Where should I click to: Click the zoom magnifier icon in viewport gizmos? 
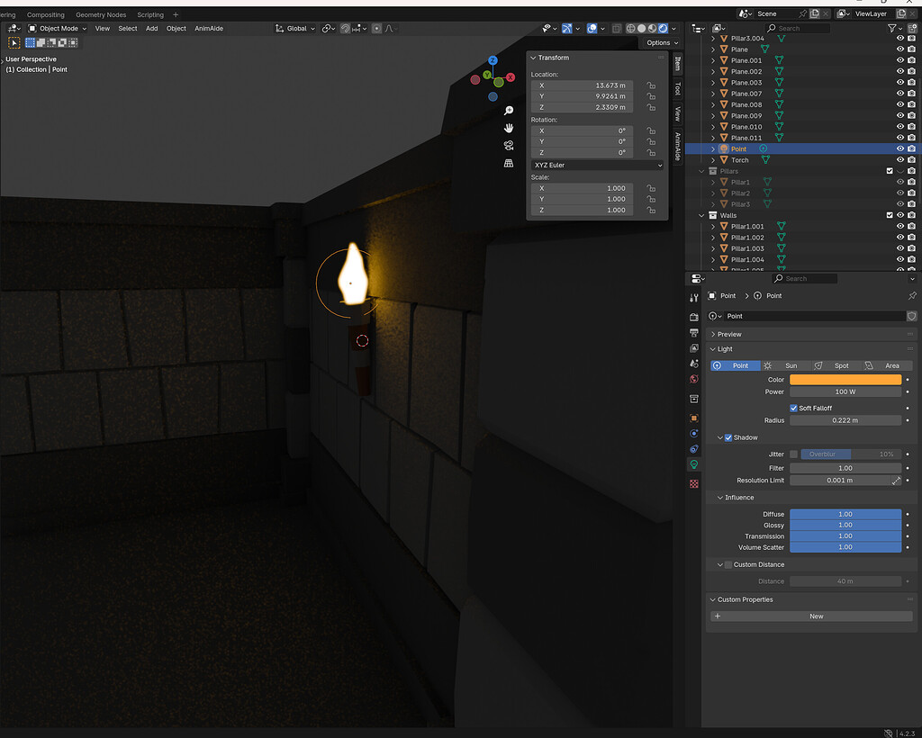[x=509, y=110]
